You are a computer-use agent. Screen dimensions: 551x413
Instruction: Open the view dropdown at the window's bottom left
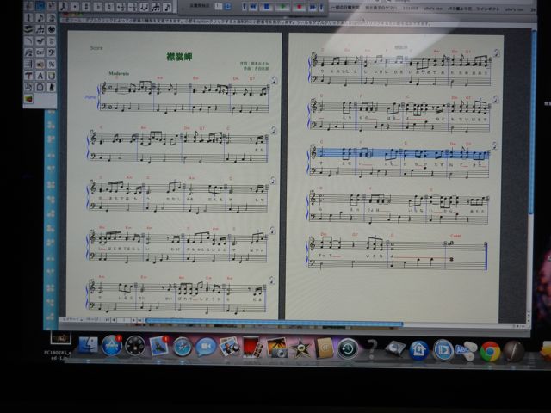(x=72, y=320)
